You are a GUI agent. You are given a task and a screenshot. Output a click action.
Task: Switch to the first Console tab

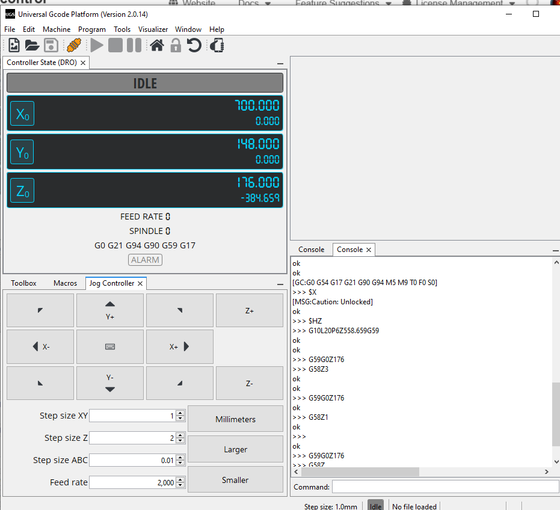312,250
